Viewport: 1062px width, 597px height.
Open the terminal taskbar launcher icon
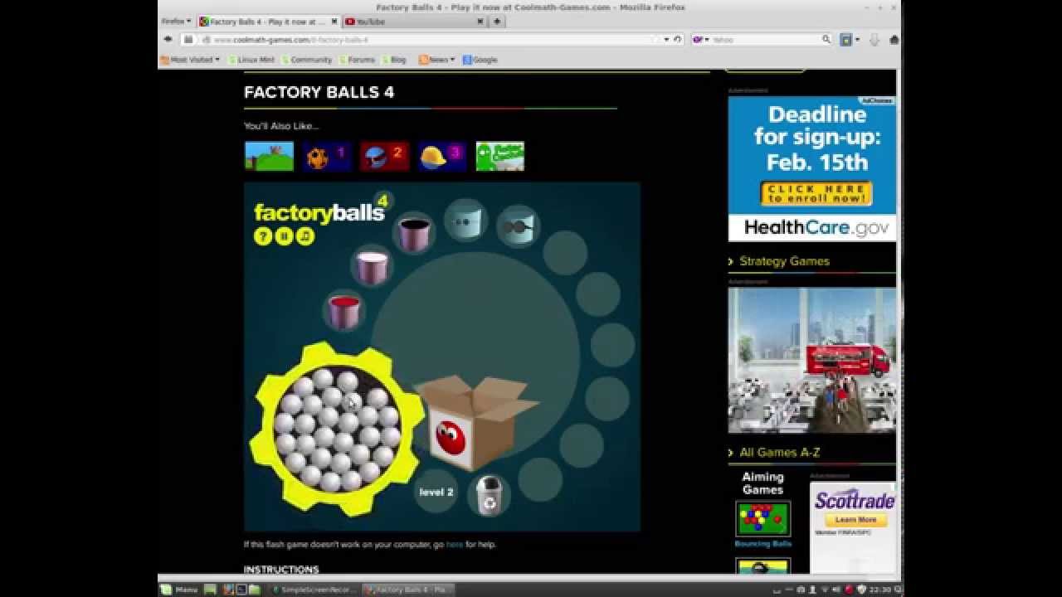[x=241, y=590]
